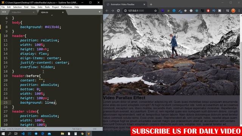Image resolution: width=242 pixels, height=136 pixels.
Task: Click the gray circle extension icon
Action: (x=191, y=11)
